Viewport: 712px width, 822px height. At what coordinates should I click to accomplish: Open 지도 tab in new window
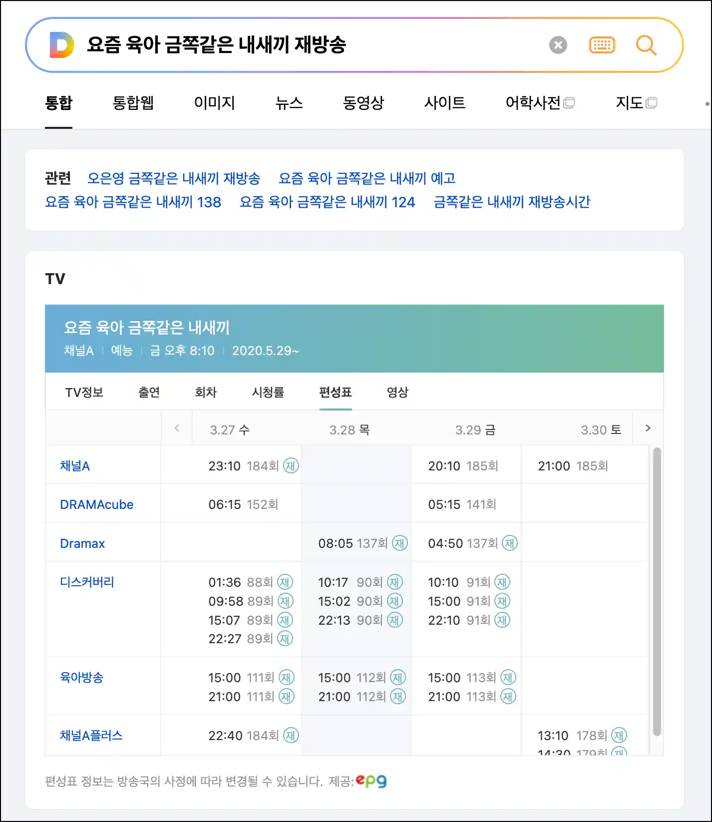point(637,103)
